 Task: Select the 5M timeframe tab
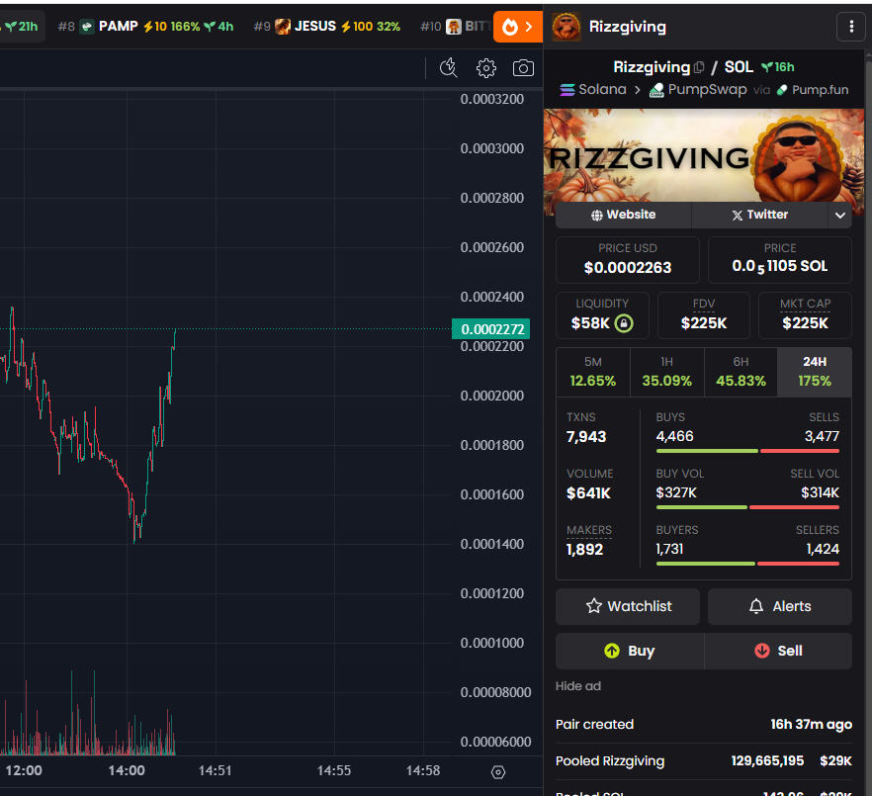(x=592, y=371)
